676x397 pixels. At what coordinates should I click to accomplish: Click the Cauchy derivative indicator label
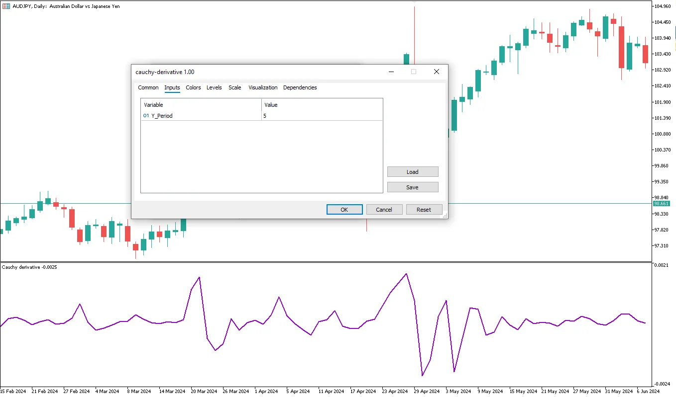pos(29,267)
